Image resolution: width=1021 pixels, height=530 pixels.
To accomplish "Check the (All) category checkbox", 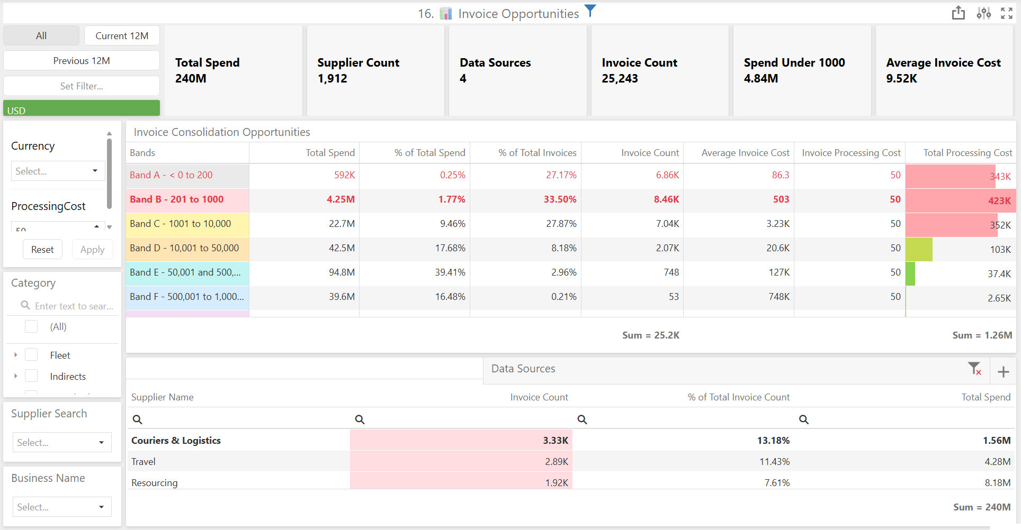I will 31,326.
